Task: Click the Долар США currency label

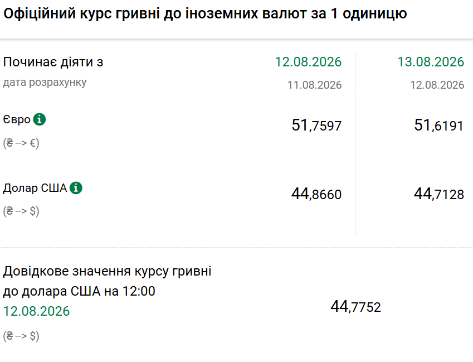Action: 35,188
